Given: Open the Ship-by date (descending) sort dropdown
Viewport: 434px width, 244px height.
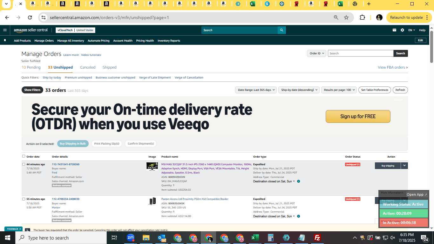Looking at the screenshot, I should 299,90.
